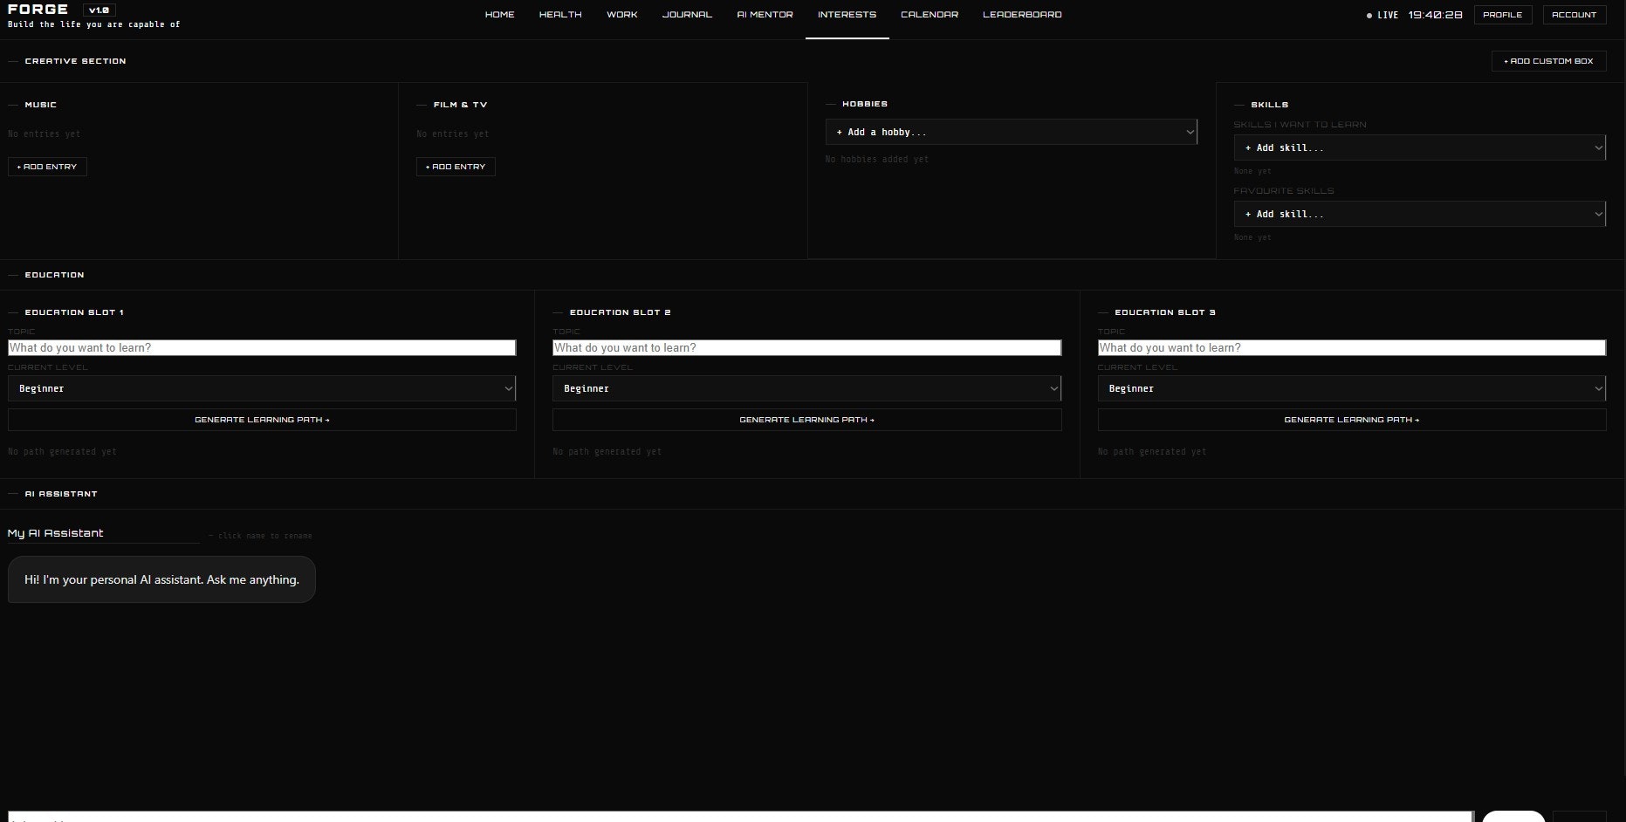Image resolution: width=1626 pixels, height=822 pixels.
Task: Click the v1.0 version badge
Action: point(99,10)
